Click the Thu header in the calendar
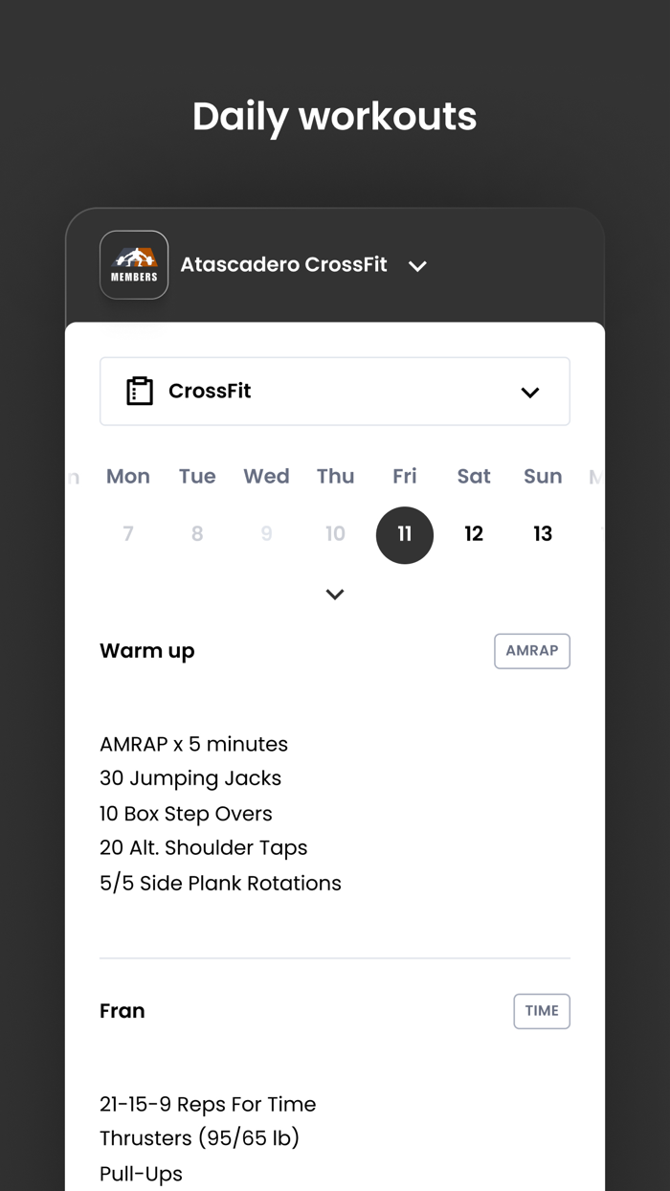 (x=335, y=476)
